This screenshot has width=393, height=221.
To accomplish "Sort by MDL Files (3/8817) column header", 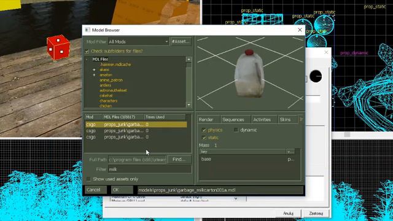I will (x=123, y=117).
